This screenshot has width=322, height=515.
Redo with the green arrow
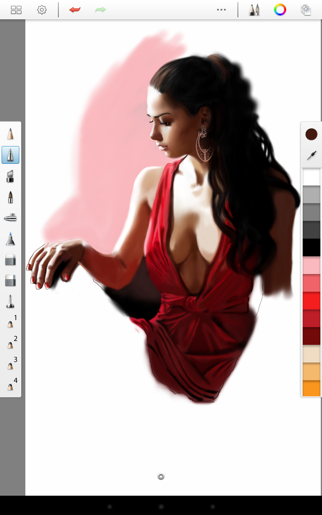click(x=100, y=10)
